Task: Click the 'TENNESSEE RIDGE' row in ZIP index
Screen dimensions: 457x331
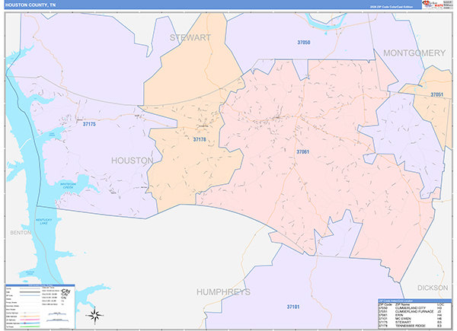Action: 411,326
